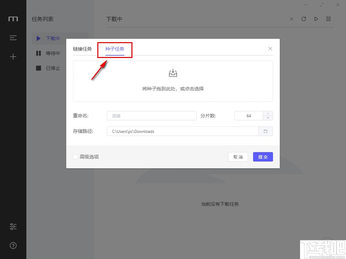346x259 pixels.
Task: Click the 提交 button
Action: (263, 157)
